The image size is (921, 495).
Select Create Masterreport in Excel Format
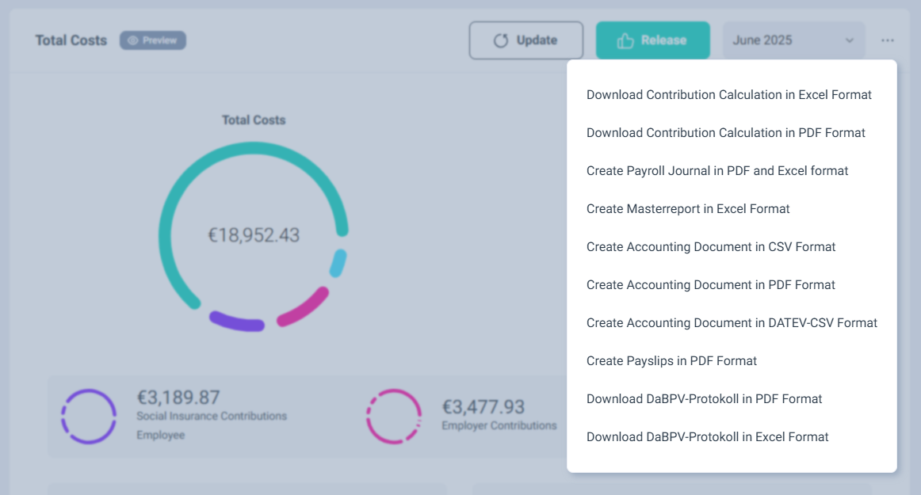(x=687, y=209)
